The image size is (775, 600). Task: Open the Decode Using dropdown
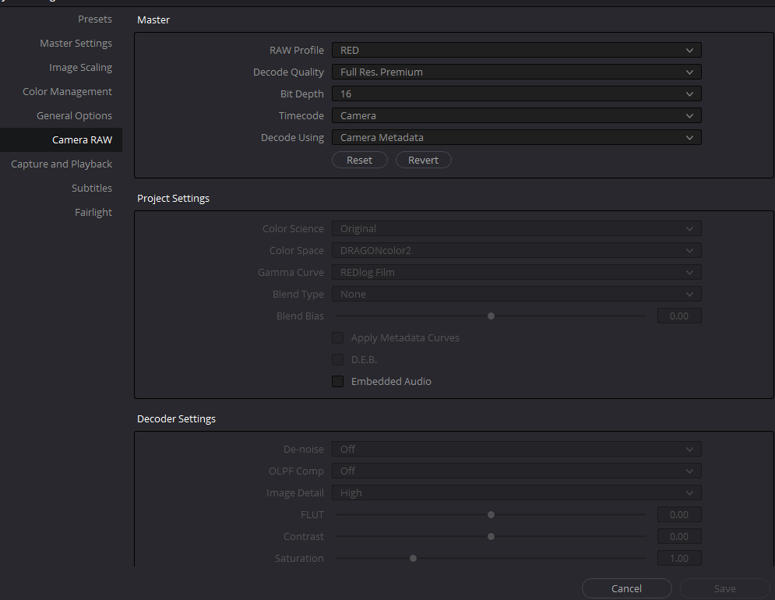point(516,137)
